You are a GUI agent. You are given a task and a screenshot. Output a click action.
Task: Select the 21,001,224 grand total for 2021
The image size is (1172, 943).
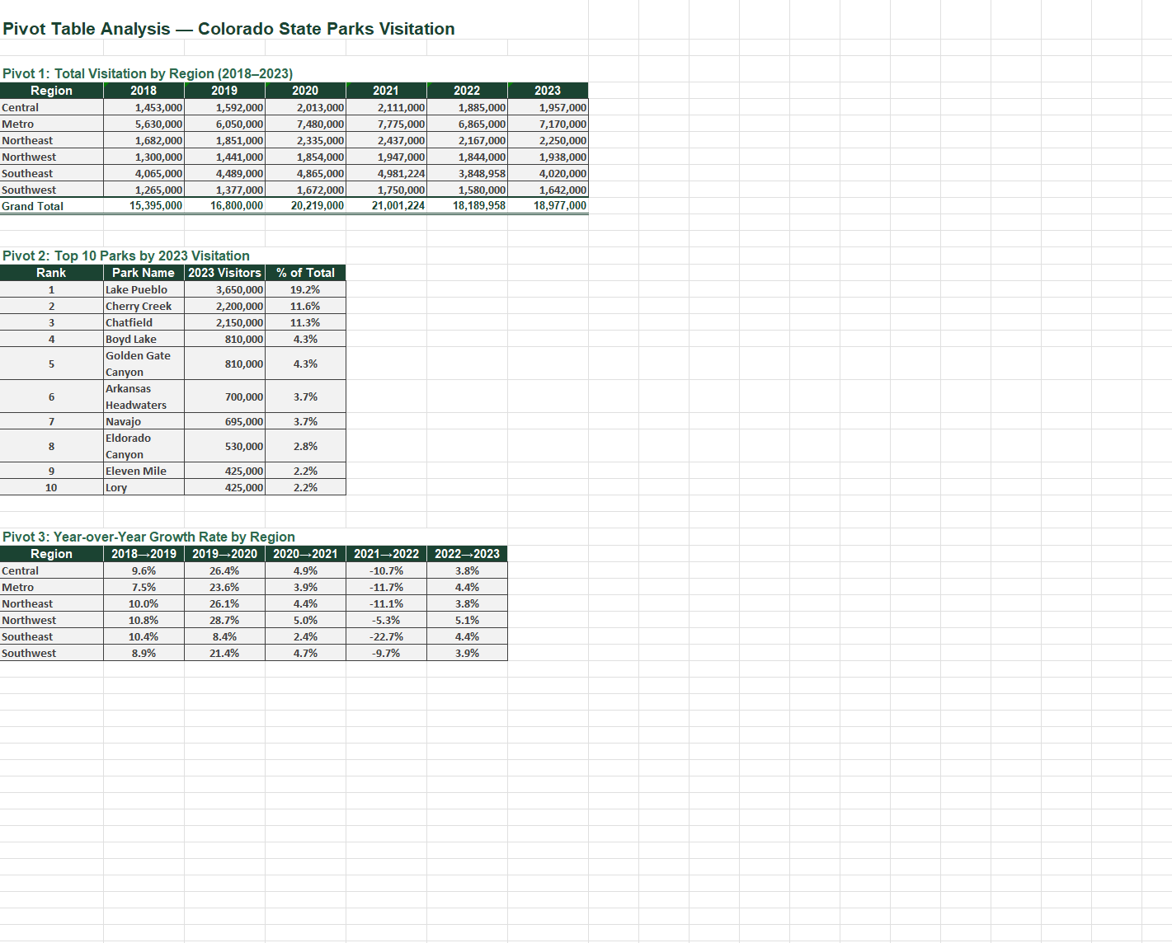tap(384, 206)
